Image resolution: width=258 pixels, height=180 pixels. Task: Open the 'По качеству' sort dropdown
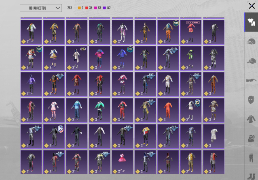(40, 8)
